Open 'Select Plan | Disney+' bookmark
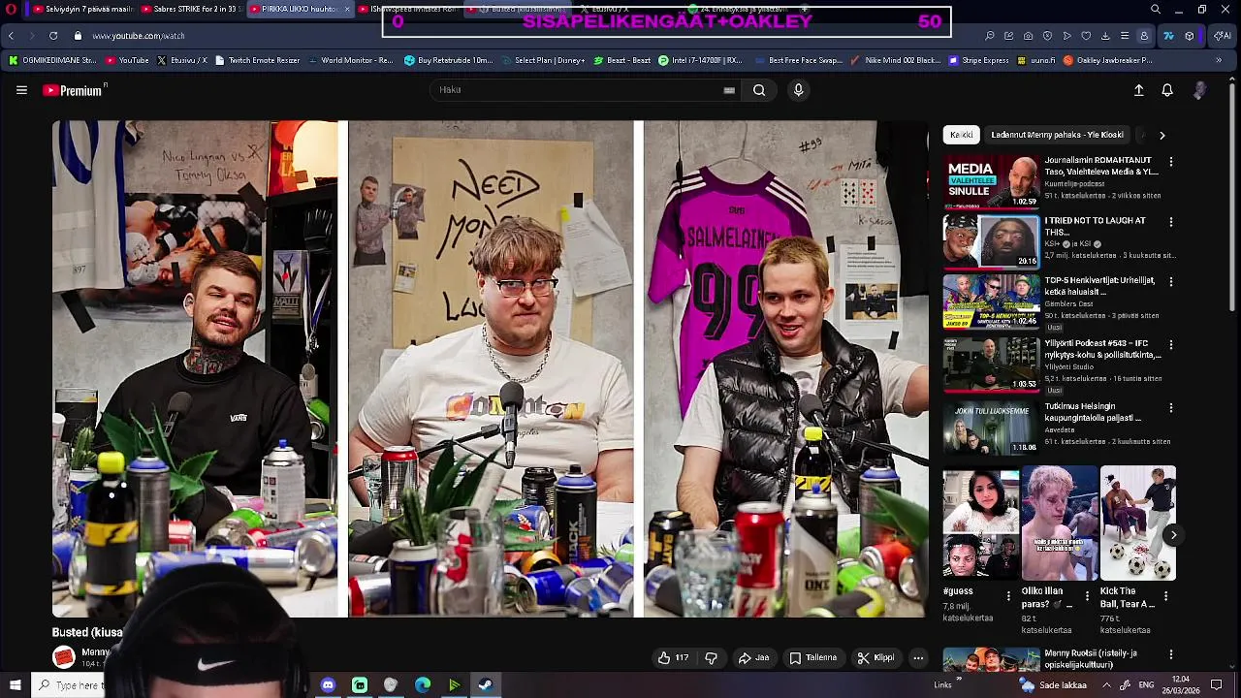The image size is (1241, 698). coord(543,60)
